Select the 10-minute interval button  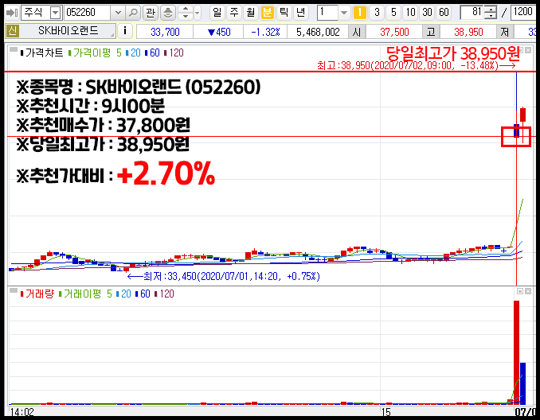click(410, 13)
